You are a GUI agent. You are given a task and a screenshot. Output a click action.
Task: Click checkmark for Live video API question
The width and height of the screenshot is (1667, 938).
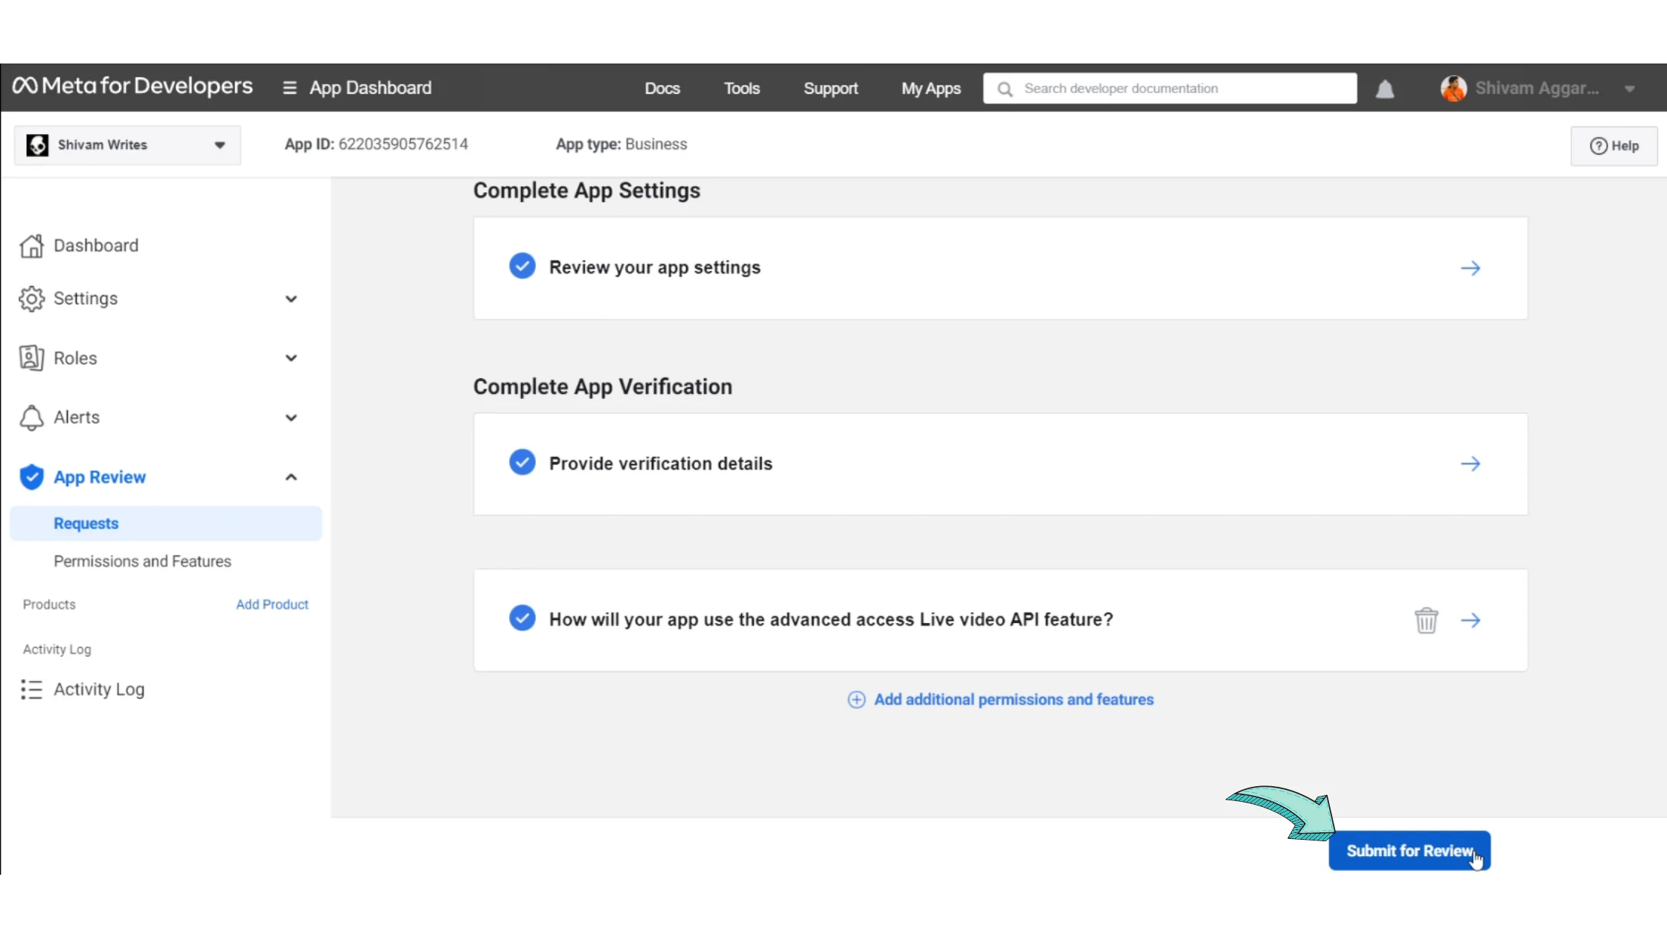[x=522, y=618]
